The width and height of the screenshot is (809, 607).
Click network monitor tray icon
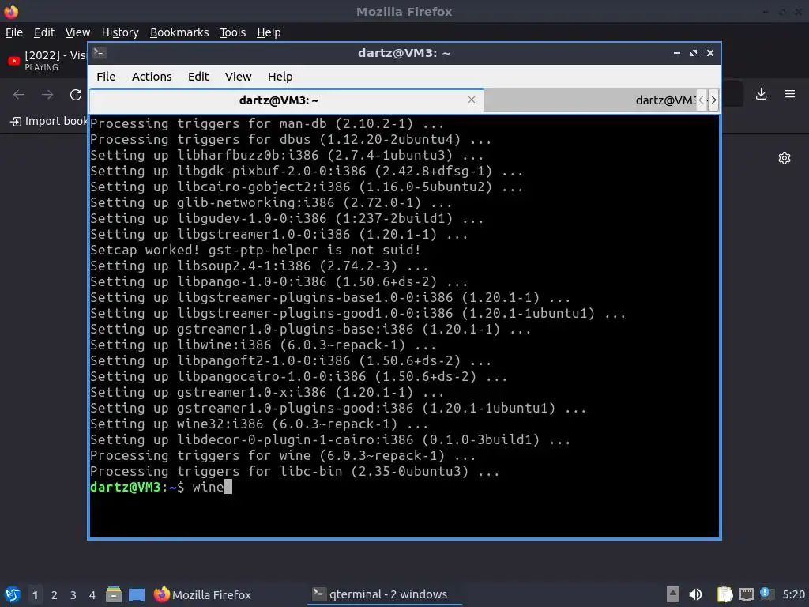point(747,594)
